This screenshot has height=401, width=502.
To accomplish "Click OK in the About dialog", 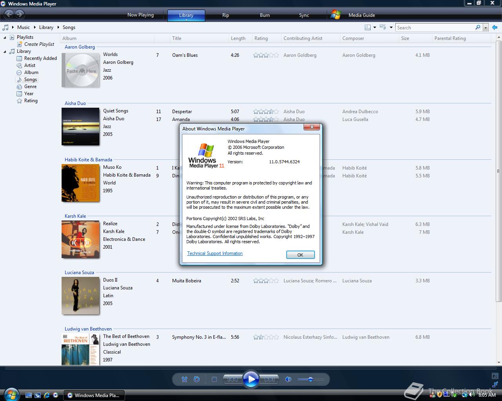I will point(300,255).
